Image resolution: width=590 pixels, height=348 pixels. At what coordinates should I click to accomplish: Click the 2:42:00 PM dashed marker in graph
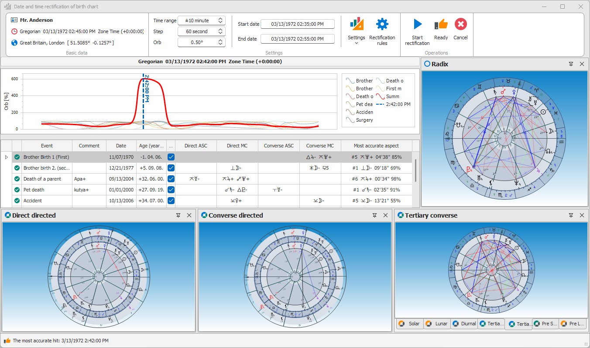coord(143,101)
